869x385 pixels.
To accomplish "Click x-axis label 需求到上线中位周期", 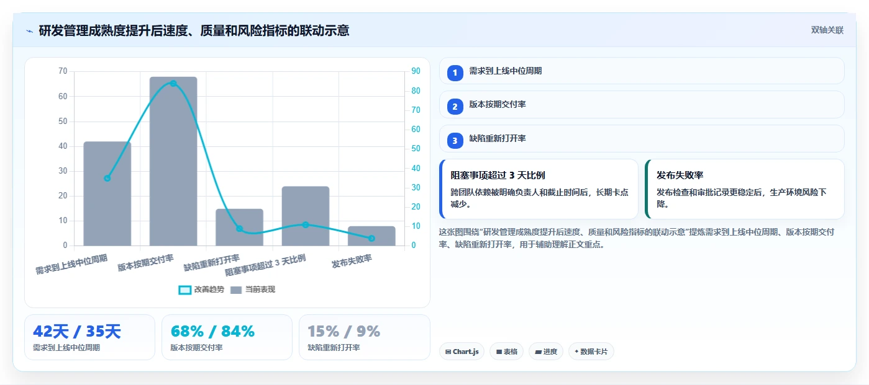I will click(x=71, y=264).
